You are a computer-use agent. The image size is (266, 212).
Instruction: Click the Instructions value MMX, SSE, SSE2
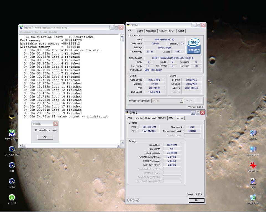coord(173,70)
